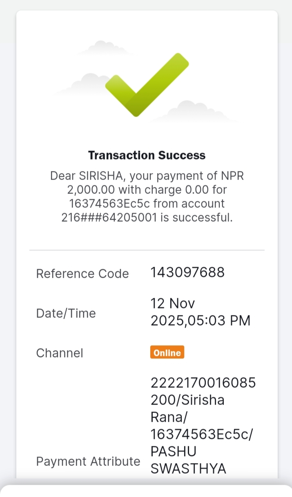Tap the Channel label

tap(60, 353)
